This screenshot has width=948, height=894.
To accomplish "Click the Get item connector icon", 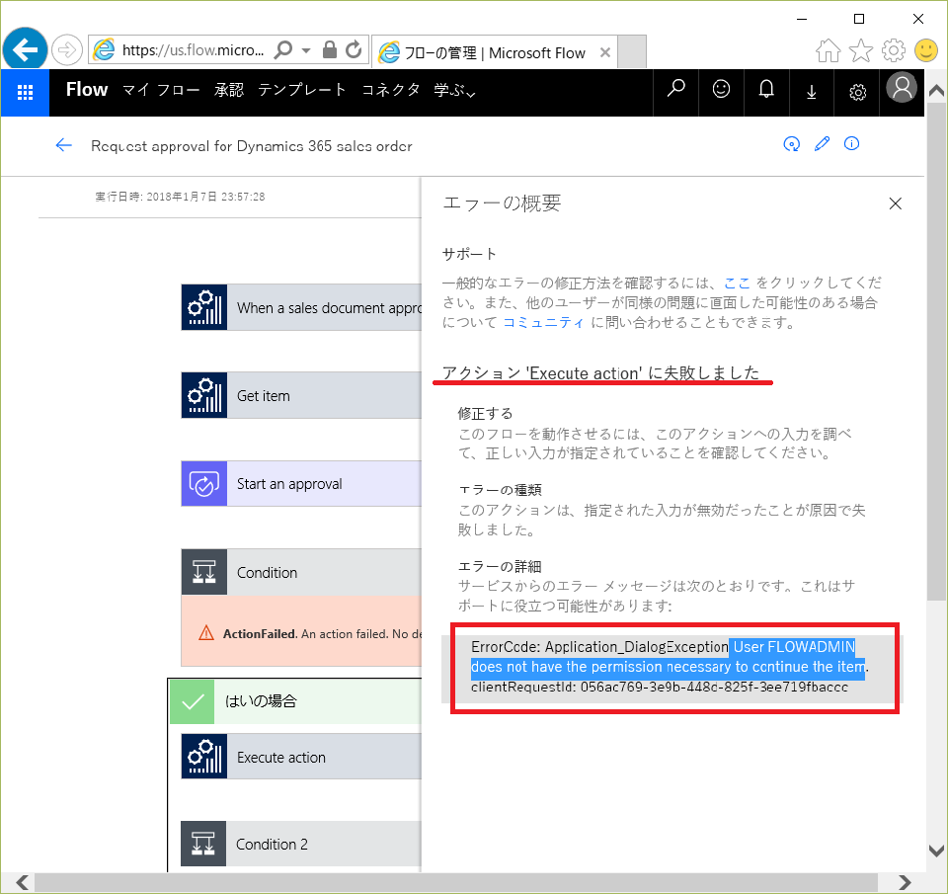I will [x=204, y=395].
